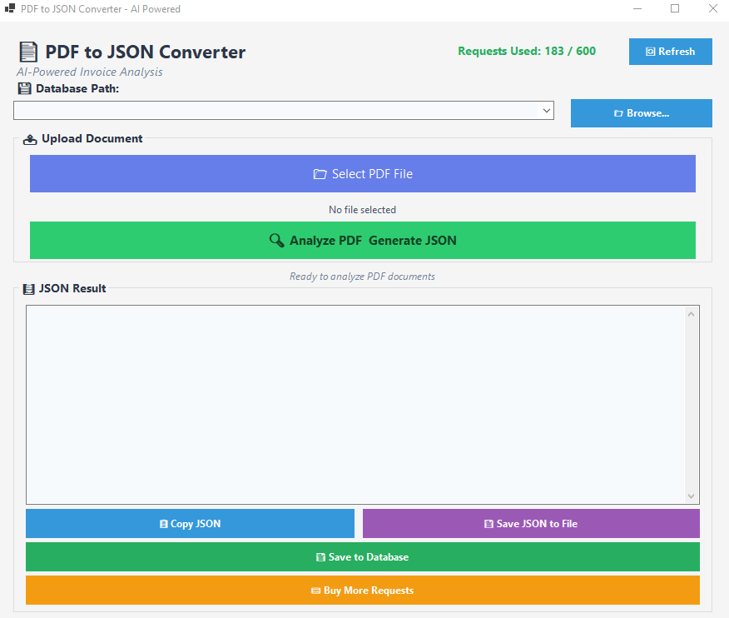Expand the Database Path dropdown arrow
The image size is (729, 618).
coord(546,111)
